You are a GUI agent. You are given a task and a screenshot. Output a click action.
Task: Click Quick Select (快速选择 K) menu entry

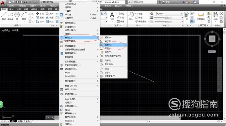click(x=80, y=27)
